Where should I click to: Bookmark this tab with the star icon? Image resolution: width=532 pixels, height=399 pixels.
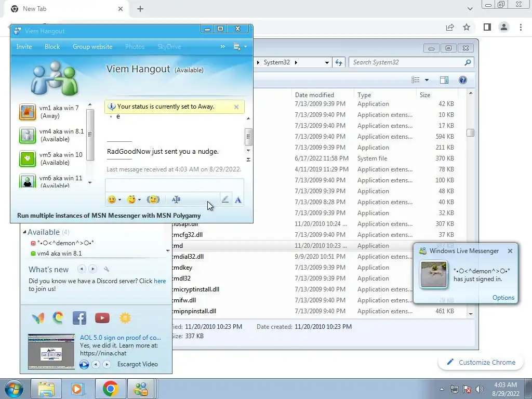click(467, 27)
